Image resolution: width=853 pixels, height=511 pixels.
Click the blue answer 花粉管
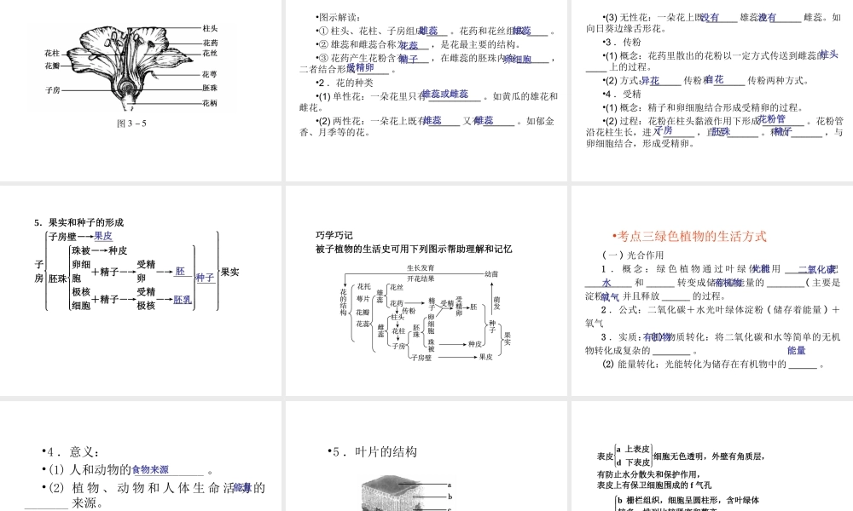click(772, 119)
